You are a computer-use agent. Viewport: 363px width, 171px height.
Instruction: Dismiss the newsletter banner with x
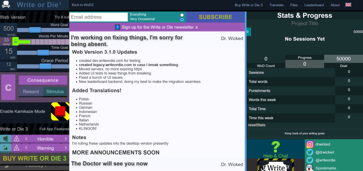click(x=196, y=27)
